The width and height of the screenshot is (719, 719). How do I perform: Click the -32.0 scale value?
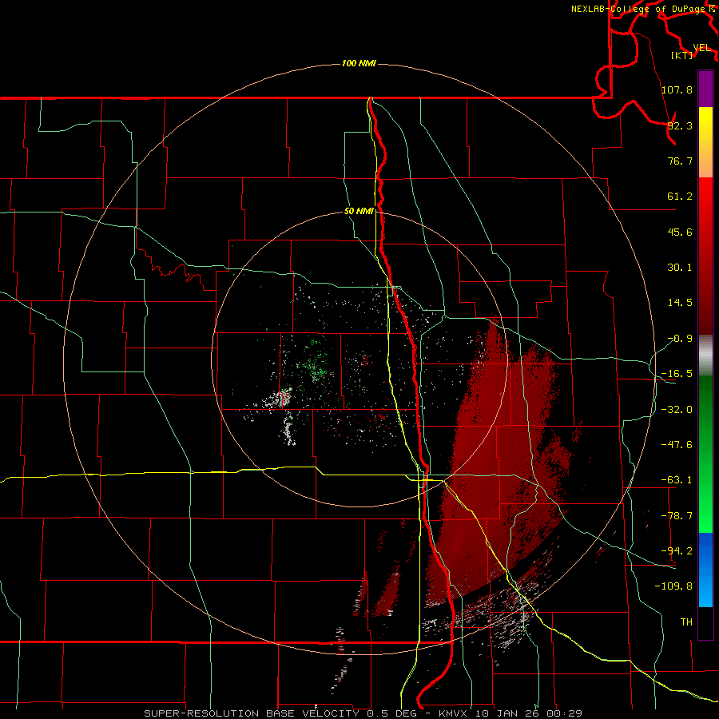click(x=677, y=410)
